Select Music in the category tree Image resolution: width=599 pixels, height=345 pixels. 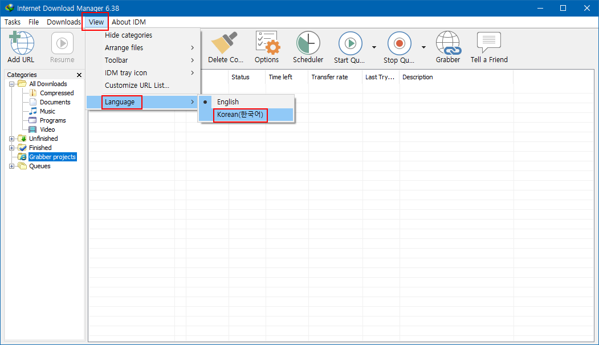47,111
